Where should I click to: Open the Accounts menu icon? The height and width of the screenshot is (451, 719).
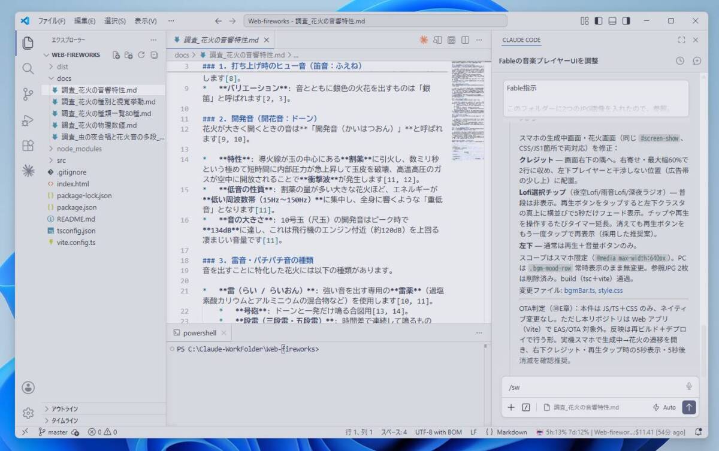pos(28,388)
